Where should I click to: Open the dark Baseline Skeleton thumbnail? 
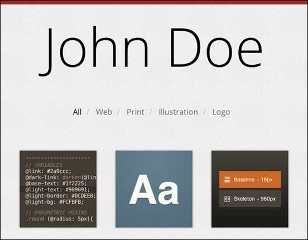[x=250, y=189]
